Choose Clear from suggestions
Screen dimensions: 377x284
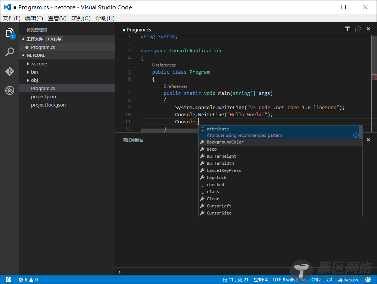tap(281, 199)
